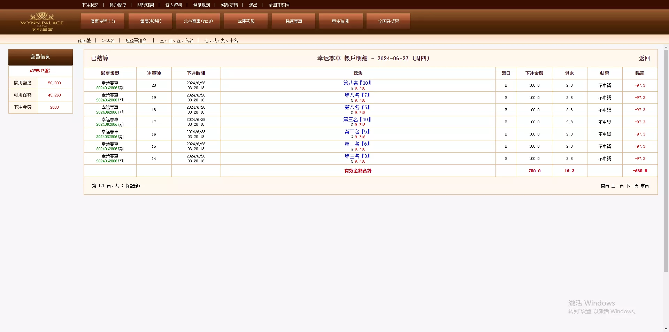The height and width of the screenshot is (332, 669).
Task: Log out via 退出
Action: (253, 5)
